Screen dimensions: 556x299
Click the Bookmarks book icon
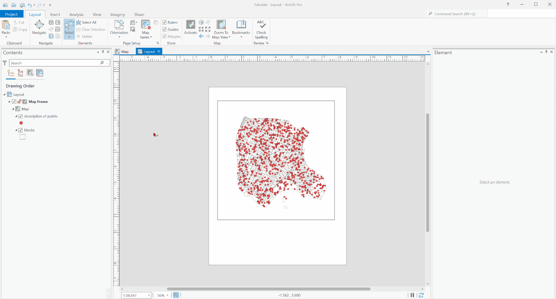coord(241,24)
